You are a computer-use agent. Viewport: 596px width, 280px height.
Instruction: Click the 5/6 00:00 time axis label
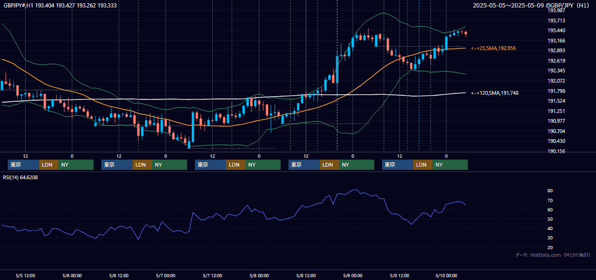click(x=72, y=276)
